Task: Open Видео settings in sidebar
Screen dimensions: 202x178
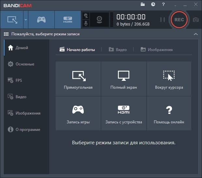Action: pos(26,97)
